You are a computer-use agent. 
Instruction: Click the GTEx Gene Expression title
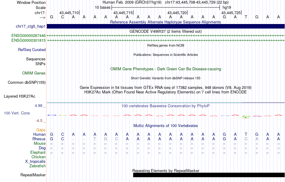coord(166,87)
